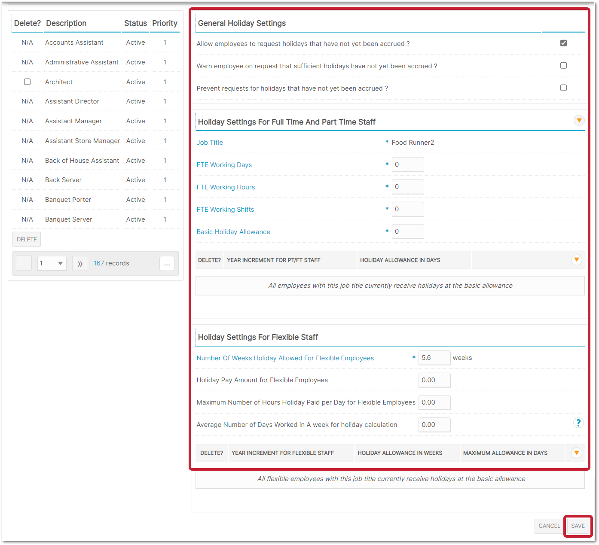This screenshot has width=599, height=545.
Task: Uncheck allow requests for unaccrued holidays
Action: pos(563,43)
